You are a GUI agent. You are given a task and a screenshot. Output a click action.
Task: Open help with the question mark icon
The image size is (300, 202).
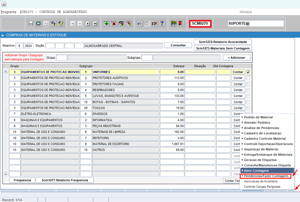click(162, 24)
